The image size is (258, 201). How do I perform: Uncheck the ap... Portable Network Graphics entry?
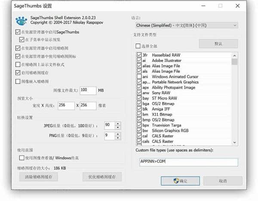tap(139, 82)
